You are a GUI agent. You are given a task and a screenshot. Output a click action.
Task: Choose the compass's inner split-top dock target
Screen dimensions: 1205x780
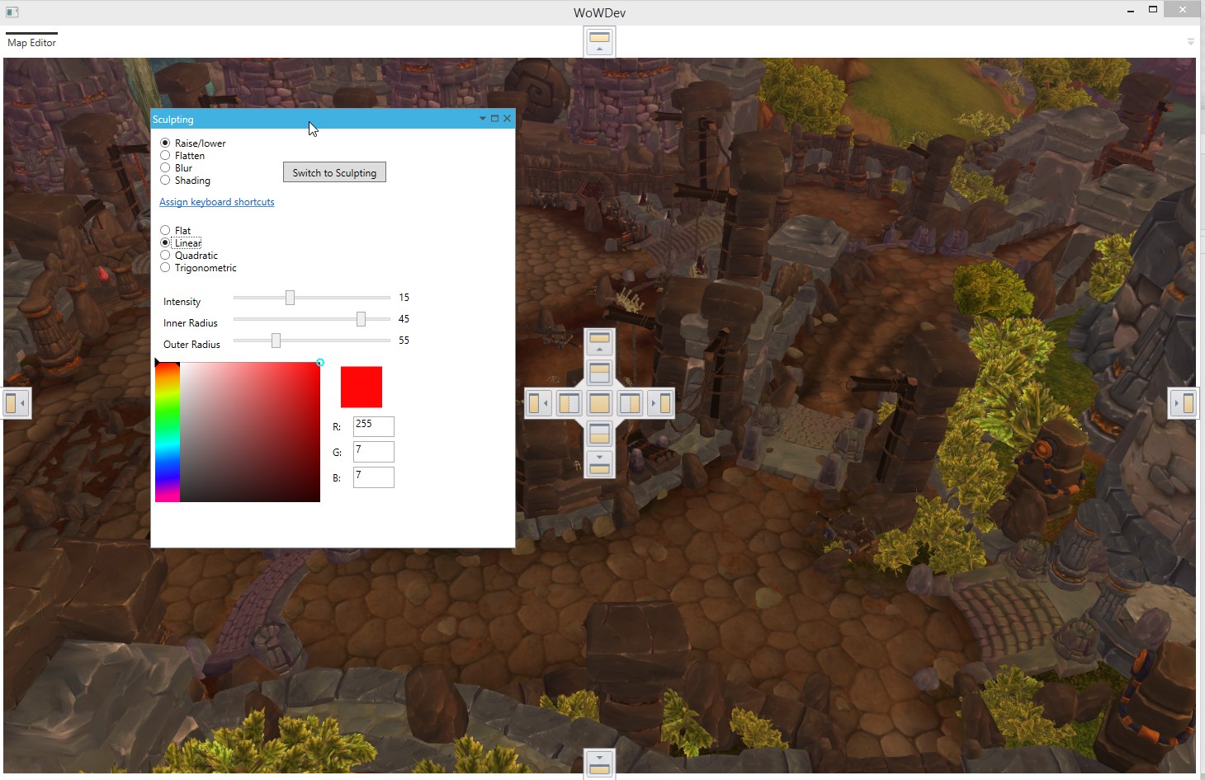pyautogui.click(x=599, y=373)
